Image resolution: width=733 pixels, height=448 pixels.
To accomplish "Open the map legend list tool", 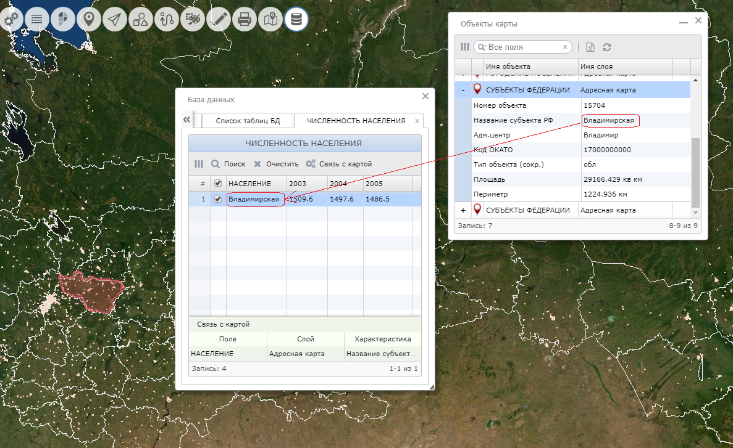I will point(37,20).
